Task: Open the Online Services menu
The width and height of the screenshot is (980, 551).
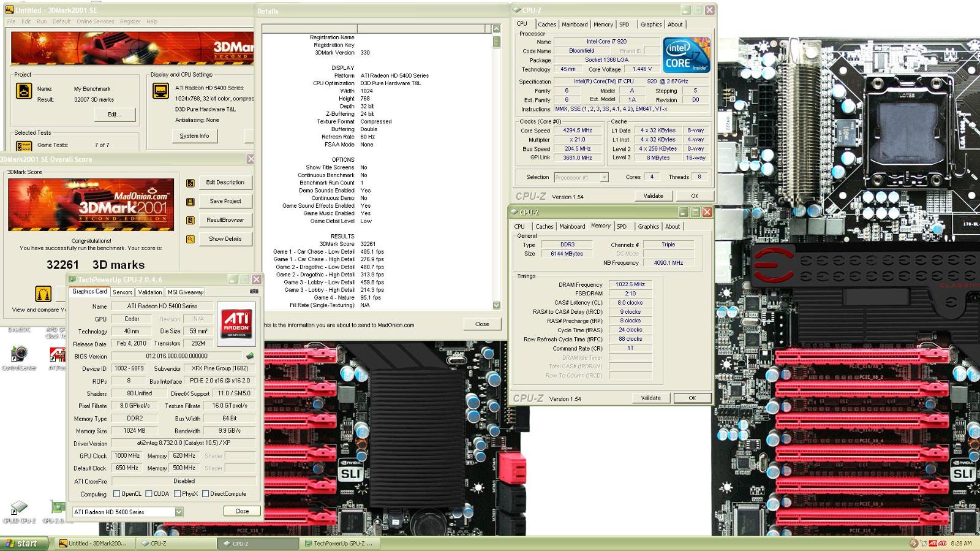Action: point(96,21)
